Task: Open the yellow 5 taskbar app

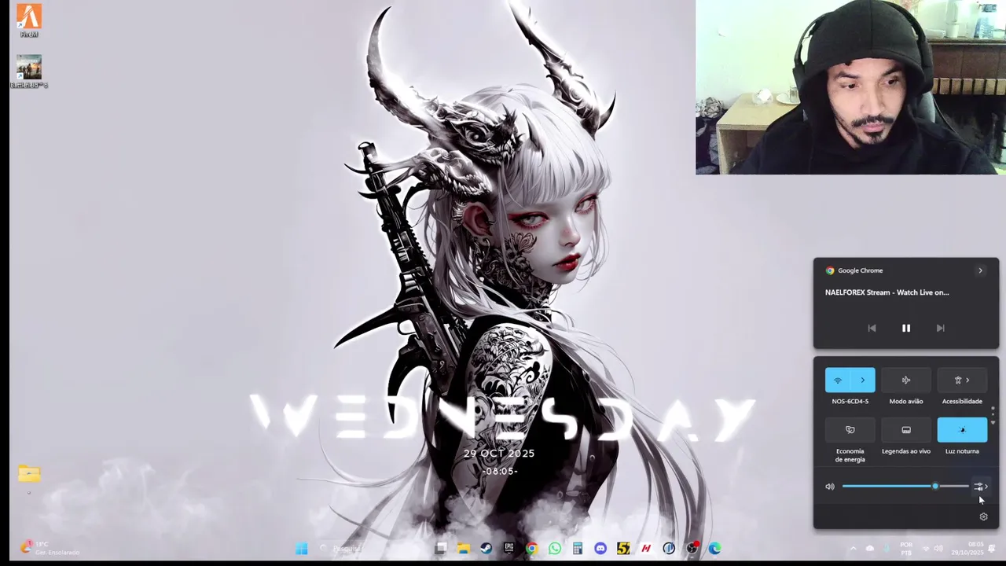Action: pyautogui.click(x=623, y=549)
